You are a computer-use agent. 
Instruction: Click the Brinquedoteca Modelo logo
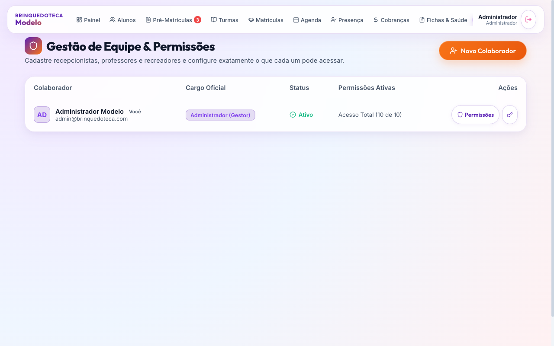click(x=39, y=19)
